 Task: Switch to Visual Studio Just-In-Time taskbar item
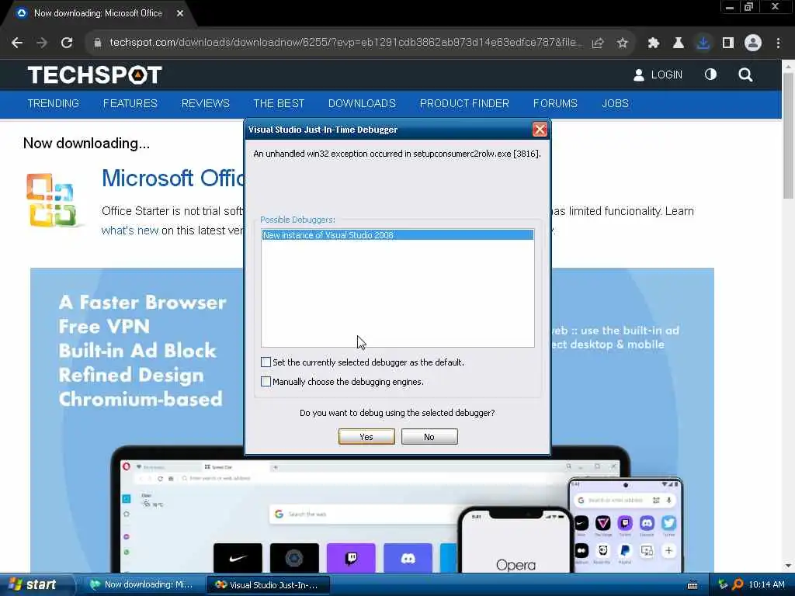coord(269,585)
